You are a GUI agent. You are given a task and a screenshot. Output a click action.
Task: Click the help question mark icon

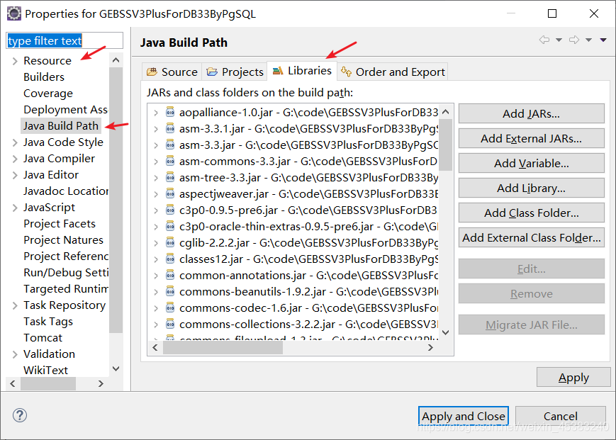20,415
